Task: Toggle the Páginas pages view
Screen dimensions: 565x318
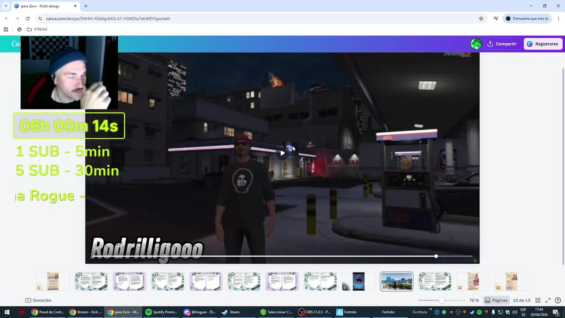Action: point(496,300)
